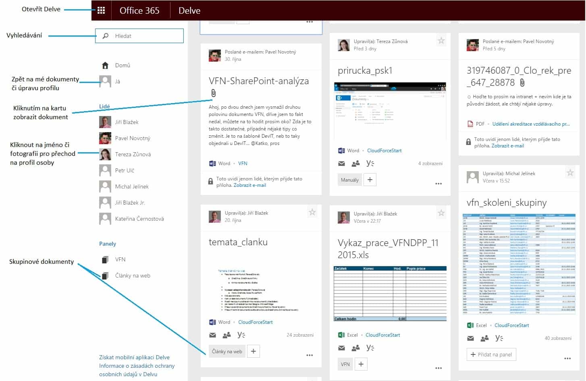The height and width of the screenshot is (381, 586).
Task: Open vfn_skoleni_skupiny spreadsheet thumbnail
Action: [x=519, y=264]
